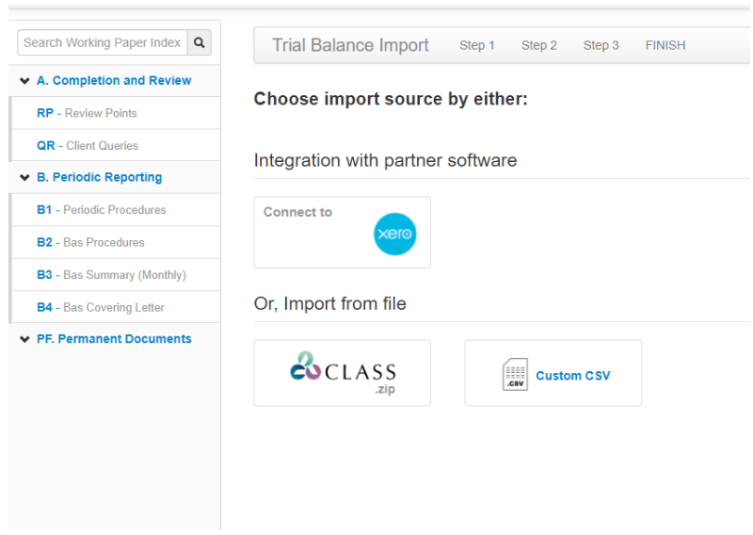Open QR - Client Queries
This screenshot has width=753, height=535.
(87, 146)
